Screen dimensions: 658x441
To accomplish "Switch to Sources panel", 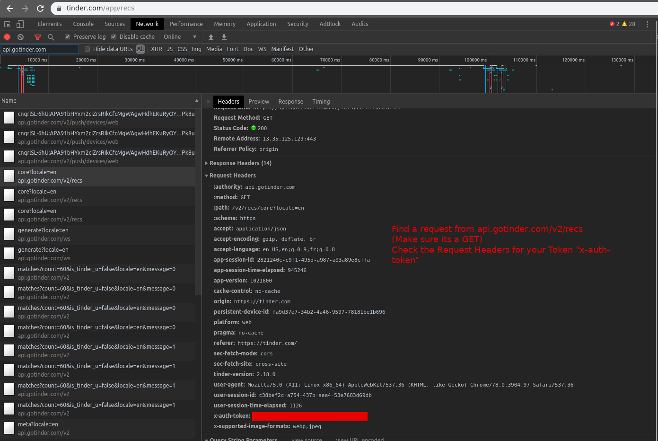I will point(115,24).
